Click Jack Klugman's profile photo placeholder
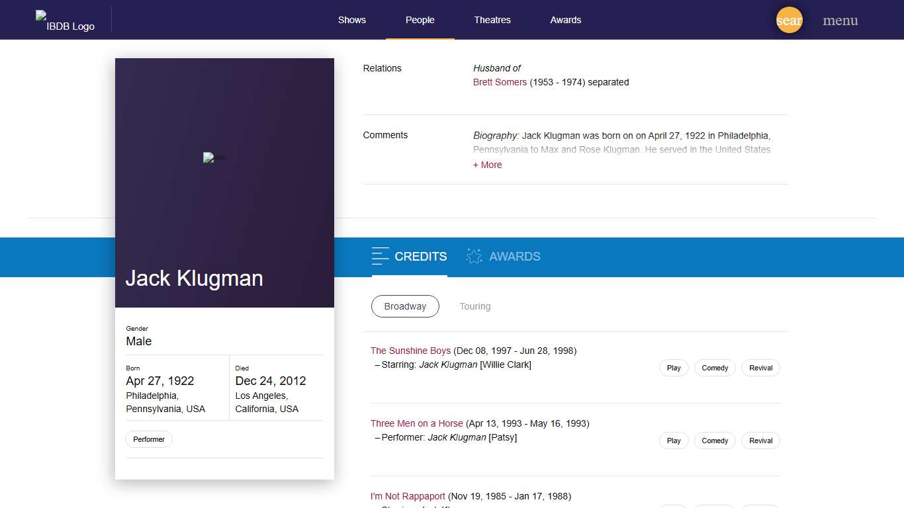 [214, 157]
